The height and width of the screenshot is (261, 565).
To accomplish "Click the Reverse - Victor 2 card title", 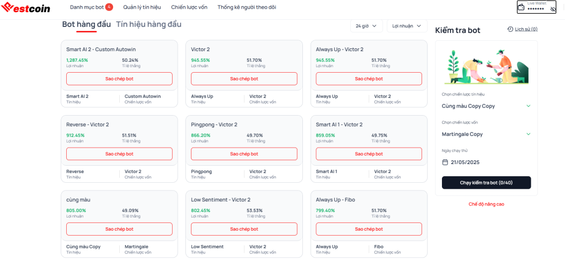I will click(88, 124).
